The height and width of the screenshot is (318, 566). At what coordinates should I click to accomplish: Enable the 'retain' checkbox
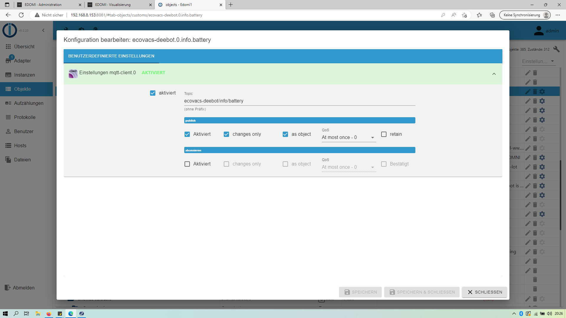coord(384,134)
